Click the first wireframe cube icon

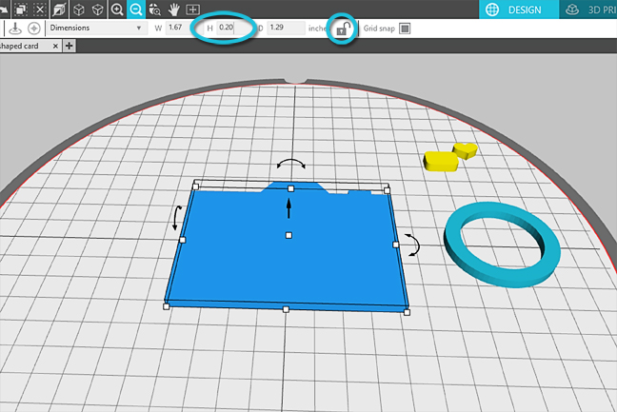79,10
